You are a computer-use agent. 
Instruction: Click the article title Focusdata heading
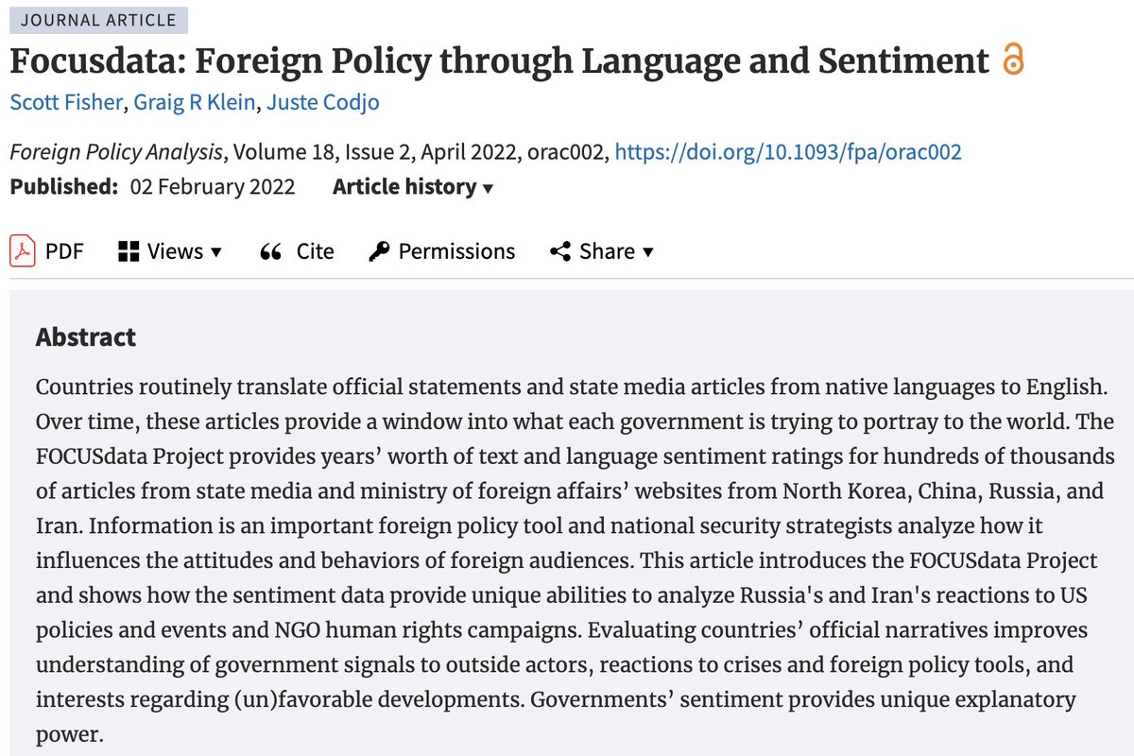tap(499, 60)
